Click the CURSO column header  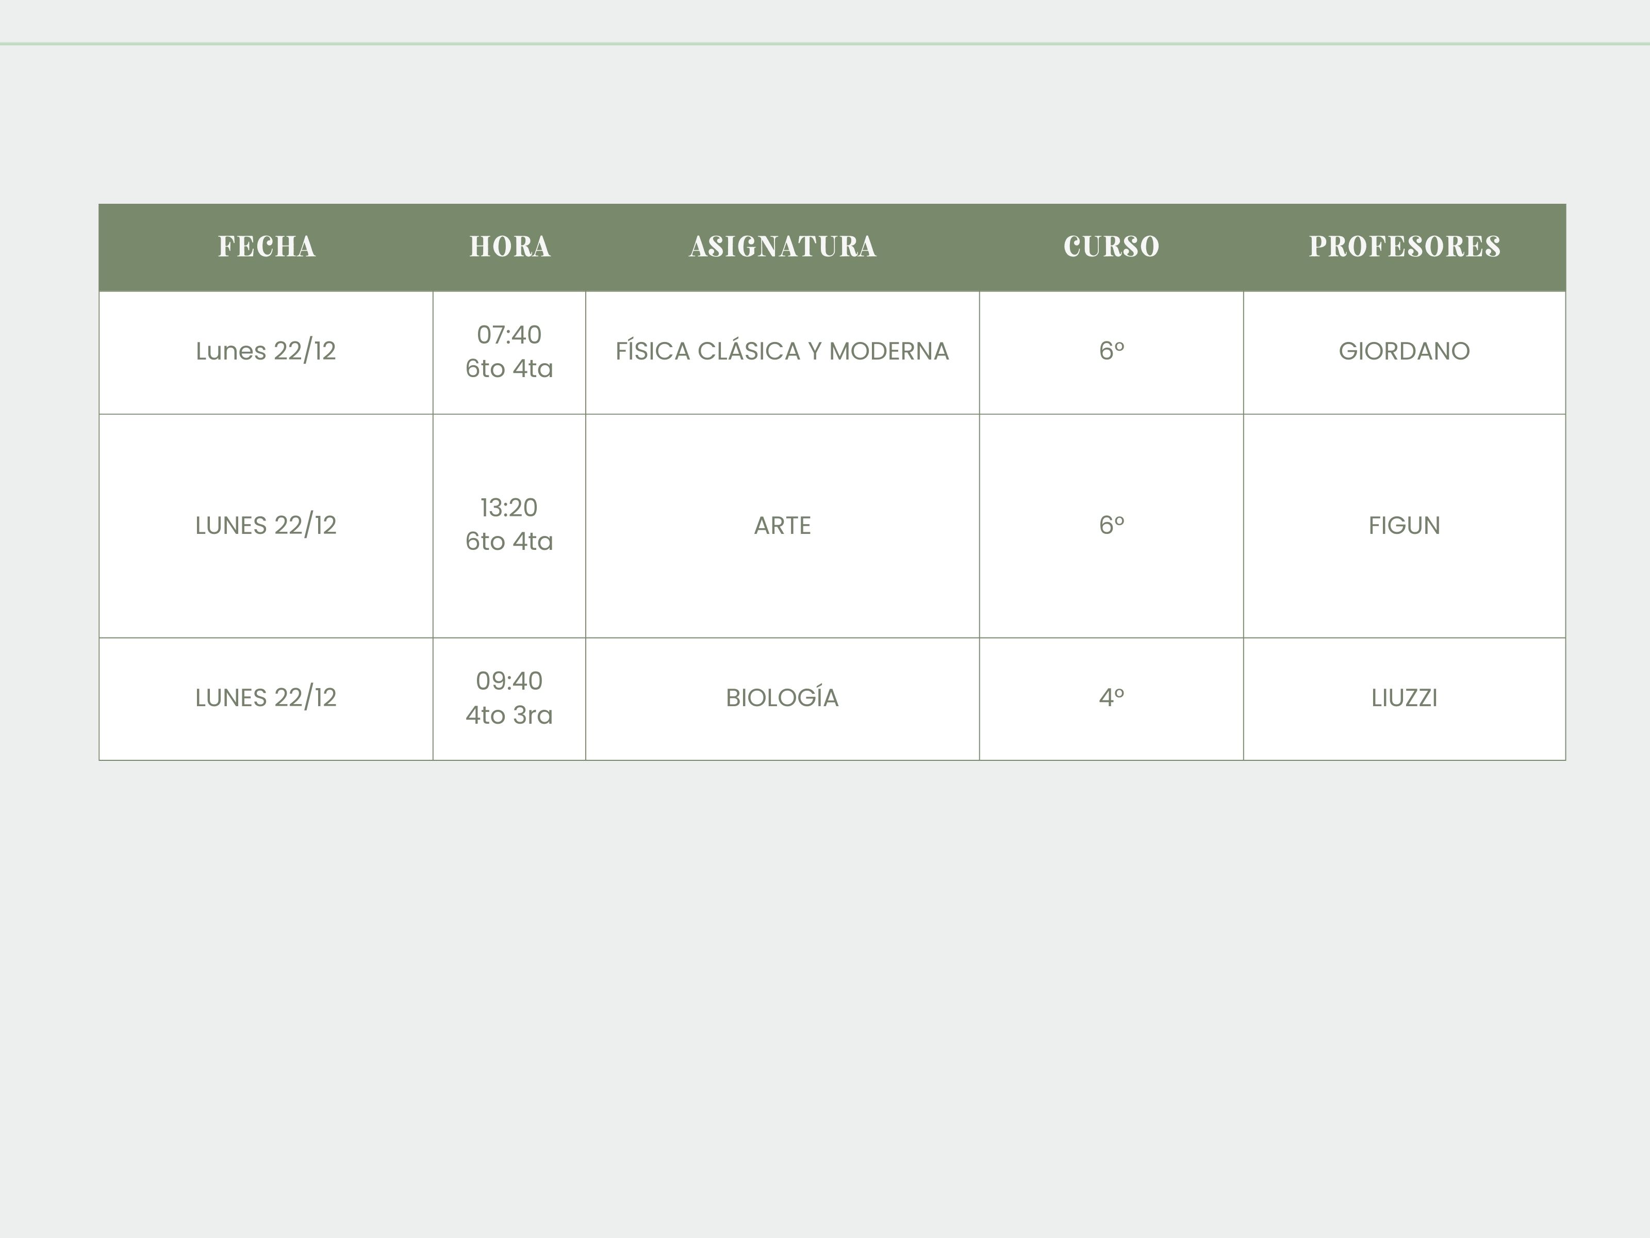pos(1112,247)
